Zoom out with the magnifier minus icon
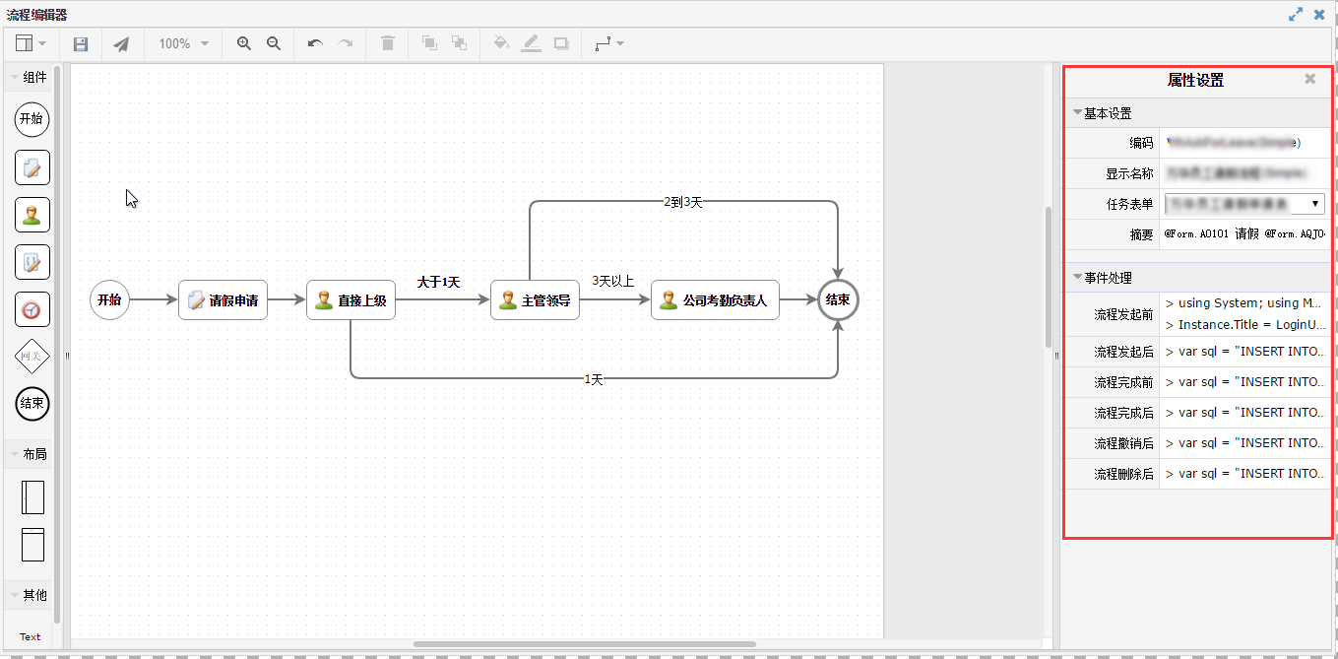Viewport: 1338px width, 659px height. coord(274,43)
